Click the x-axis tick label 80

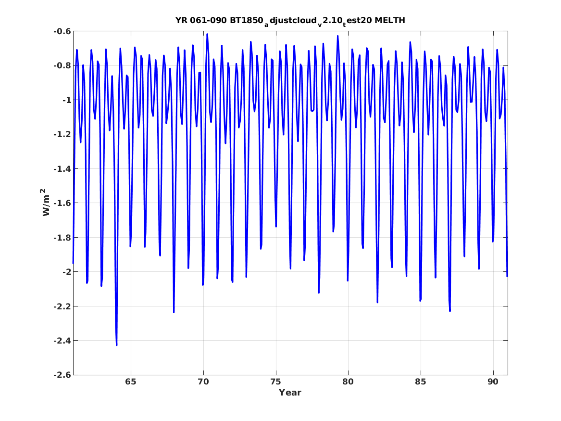(x=348, y=382)
